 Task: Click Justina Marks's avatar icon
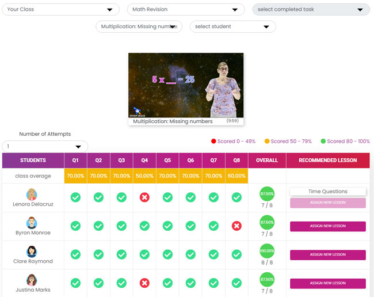(33, 280)
